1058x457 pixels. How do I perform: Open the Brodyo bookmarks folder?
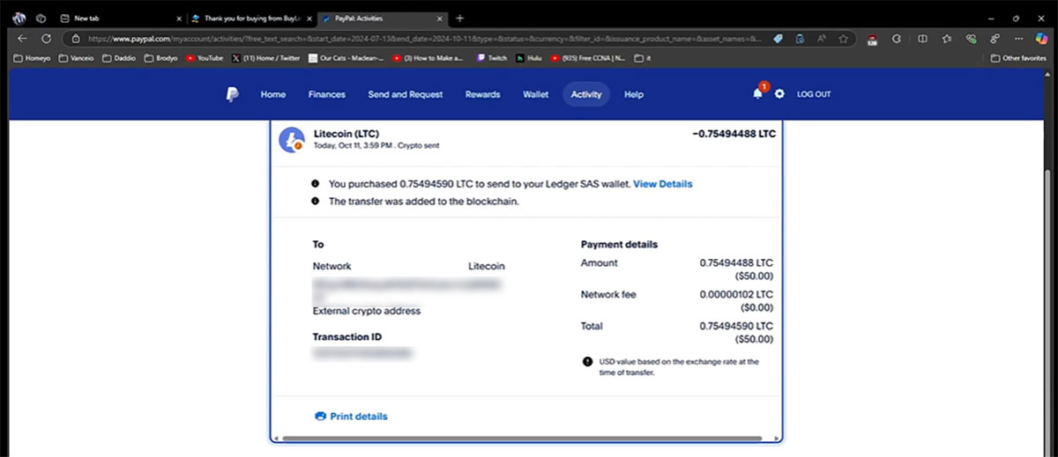coord(160,58)
